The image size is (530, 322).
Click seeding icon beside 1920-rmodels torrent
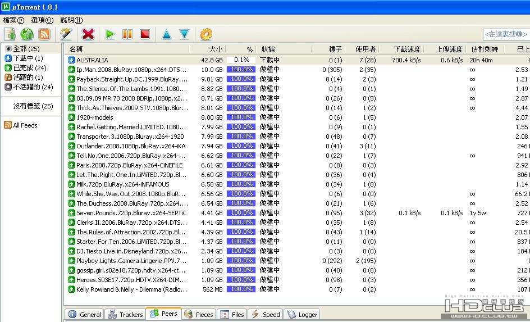pos(71,117)
